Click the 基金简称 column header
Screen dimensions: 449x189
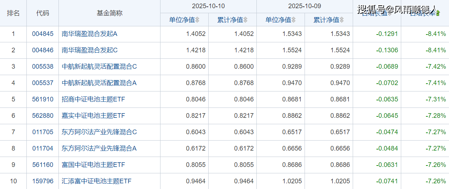click(x=109, y=13)
